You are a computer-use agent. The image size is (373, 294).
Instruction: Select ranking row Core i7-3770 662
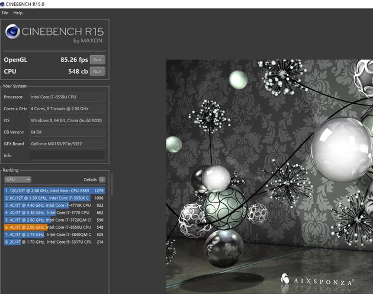pos(54,213)
